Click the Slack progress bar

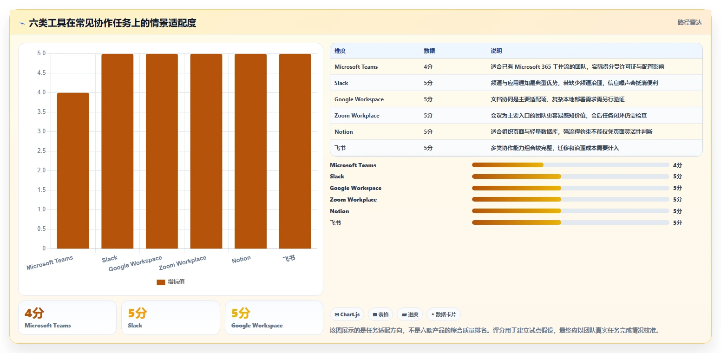click(x=570, y=176)
